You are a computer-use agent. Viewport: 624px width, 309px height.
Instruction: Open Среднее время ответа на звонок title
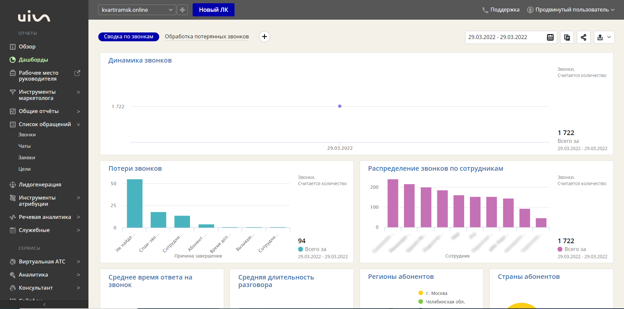(x=150, y=281)
